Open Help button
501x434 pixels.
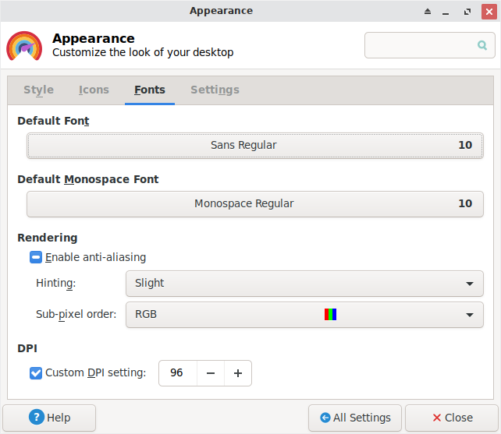(x=49, y=418)
